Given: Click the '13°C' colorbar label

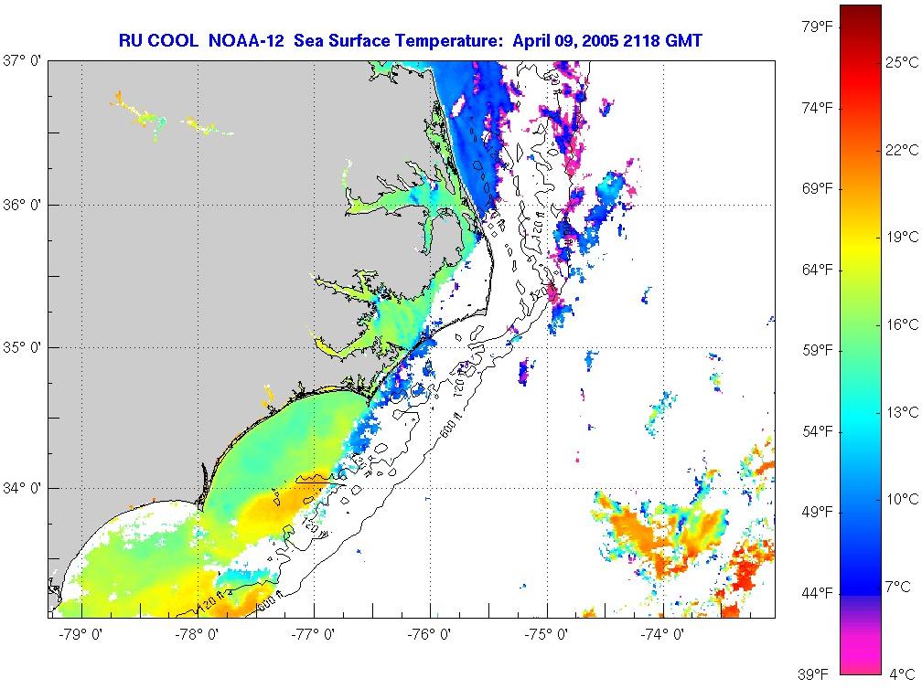Looking at the screenshot, I should (902, 412).
